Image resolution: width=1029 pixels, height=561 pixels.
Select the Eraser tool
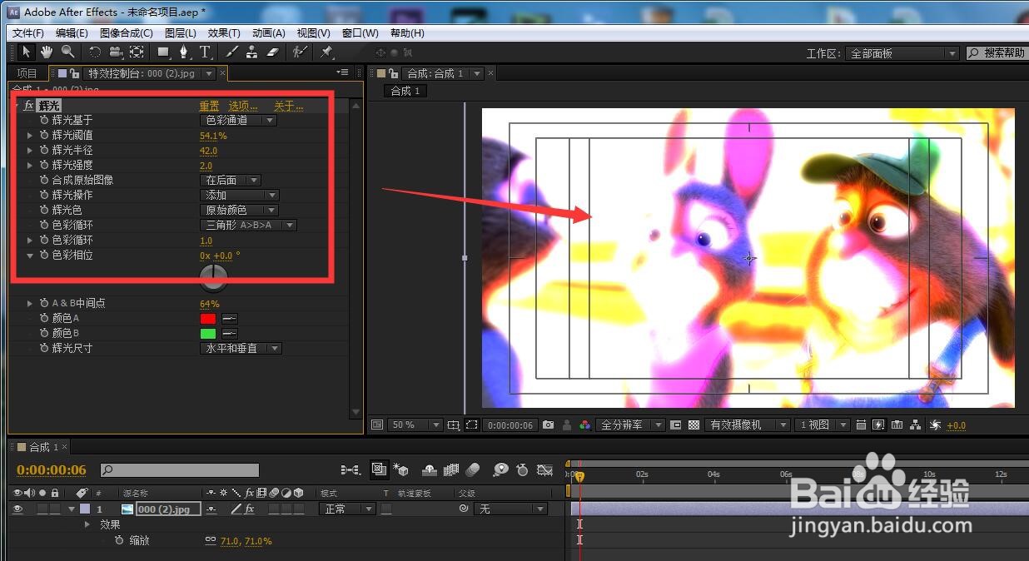click(x=273, y=52)
